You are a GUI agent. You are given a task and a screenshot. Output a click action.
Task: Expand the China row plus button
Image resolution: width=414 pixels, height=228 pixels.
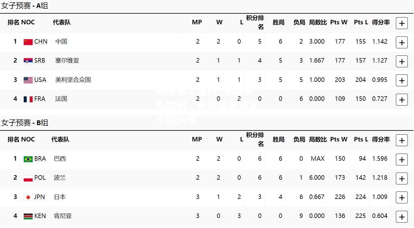coord(402,42)
